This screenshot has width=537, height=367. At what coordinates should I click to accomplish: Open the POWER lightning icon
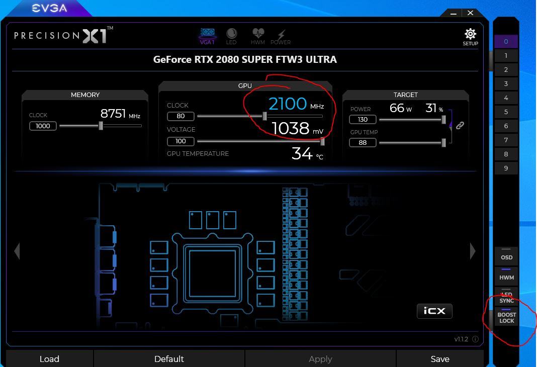point(281,37)
